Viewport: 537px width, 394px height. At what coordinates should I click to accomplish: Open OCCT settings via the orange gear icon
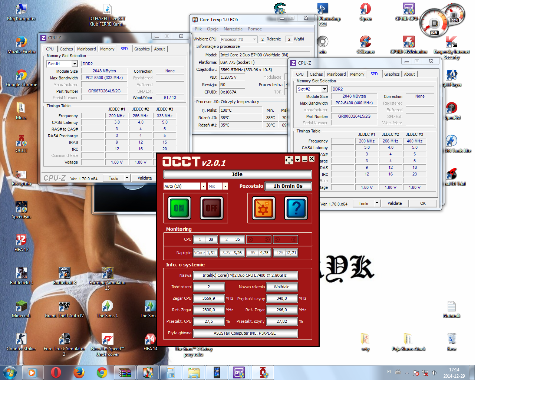[263, 208]
